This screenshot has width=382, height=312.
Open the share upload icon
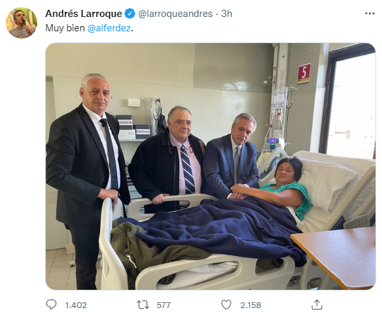317,304
